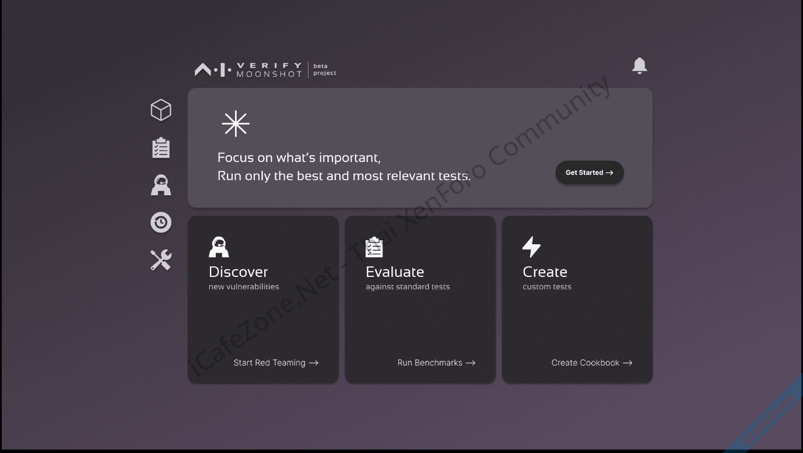Click the asterisk icon in the banner

236,124
